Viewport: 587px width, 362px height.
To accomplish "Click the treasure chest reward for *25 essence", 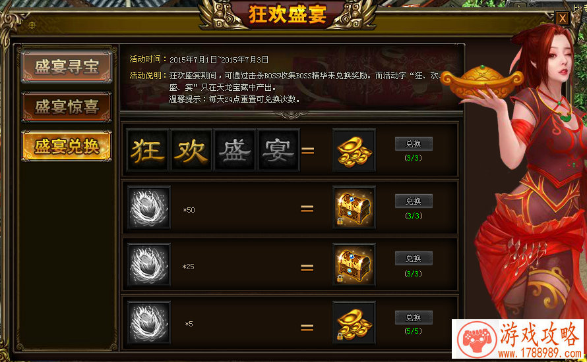I will tap(354, 265).
